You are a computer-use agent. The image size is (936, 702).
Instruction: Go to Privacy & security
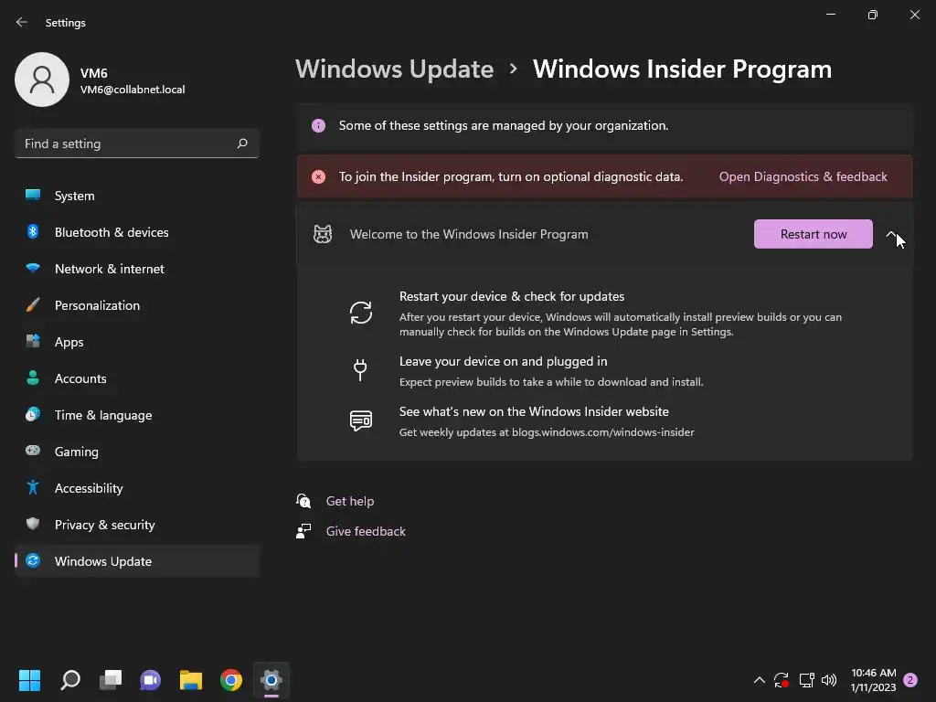pyautogui.click(x=137, y=525)
